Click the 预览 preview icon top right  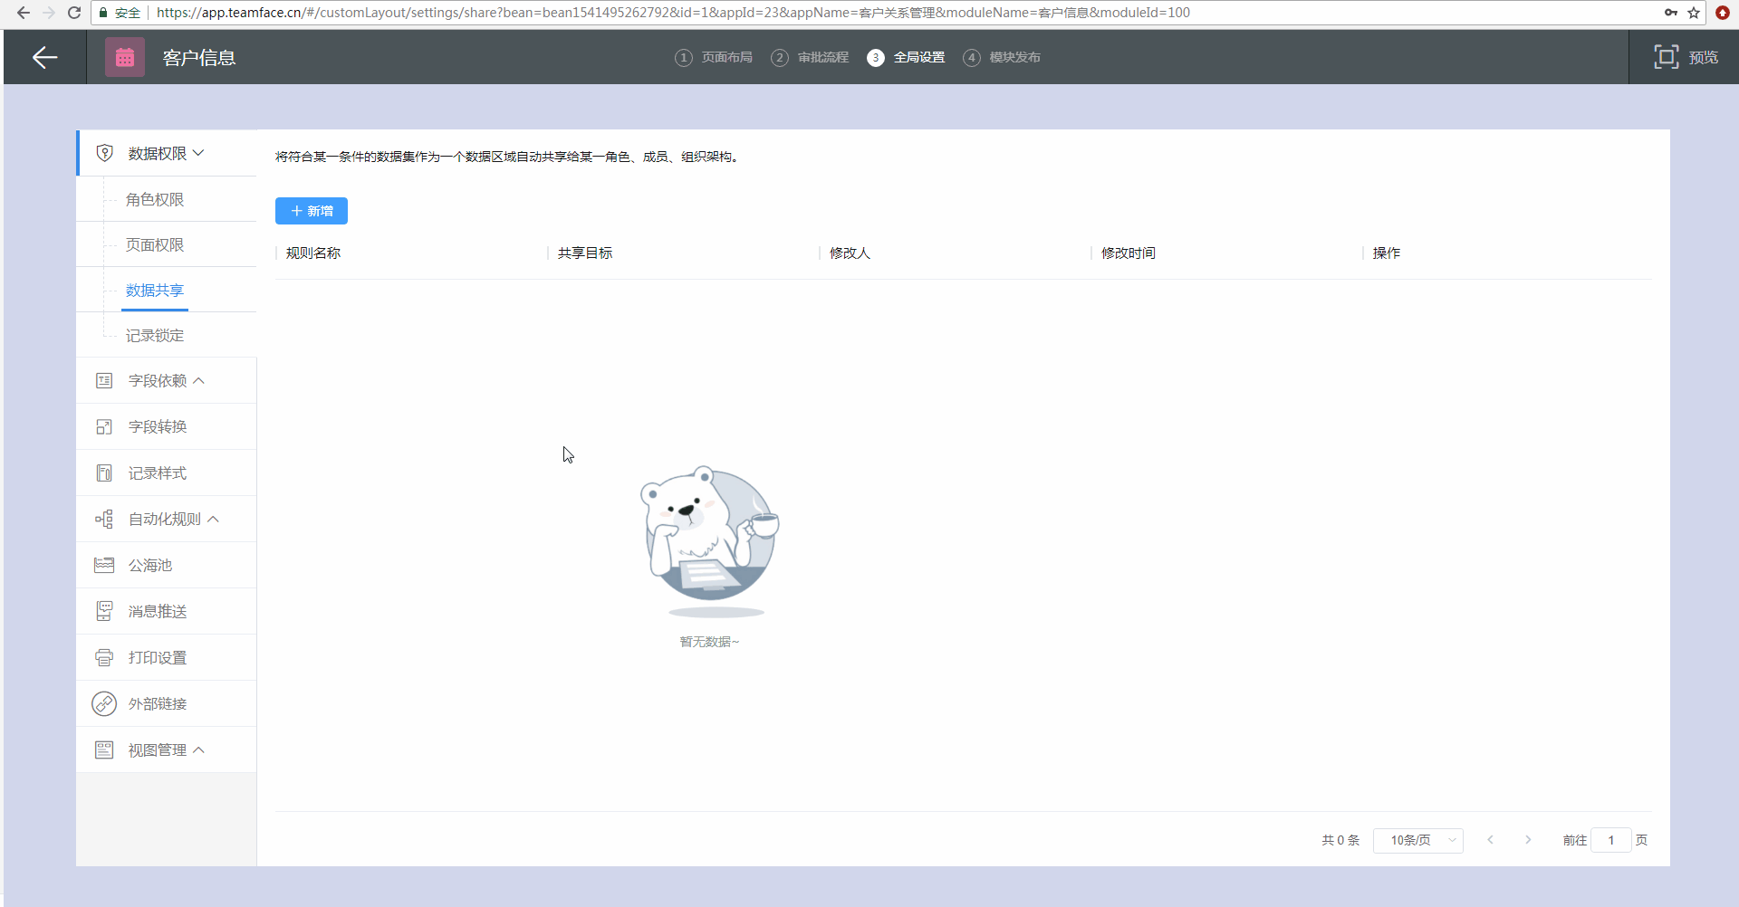pos(1667,56)
